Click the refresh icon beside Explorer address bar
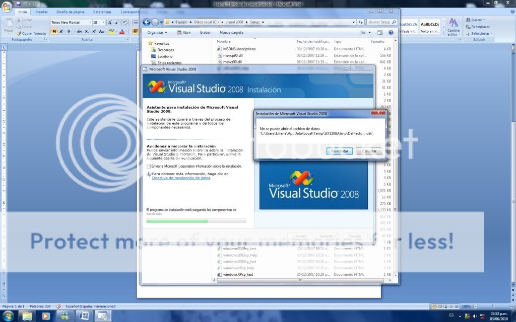The image size is (516, 322). coord(361,22)
